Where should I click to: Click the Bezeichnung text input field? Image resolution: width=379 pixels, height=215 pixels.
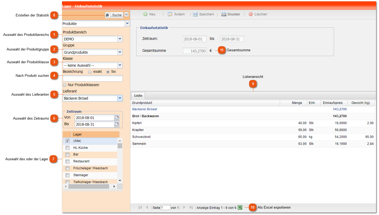pyautogui.click(x=93, y=78)
